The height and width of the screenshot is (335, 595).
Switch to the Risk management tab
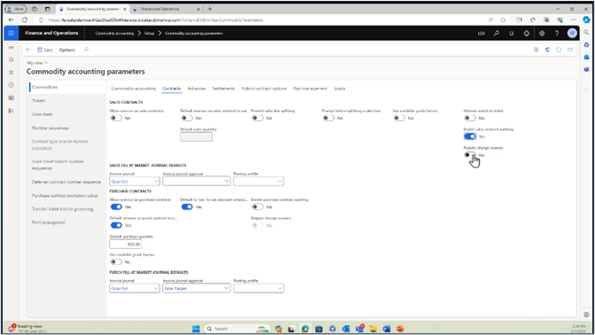pos(310,89)
